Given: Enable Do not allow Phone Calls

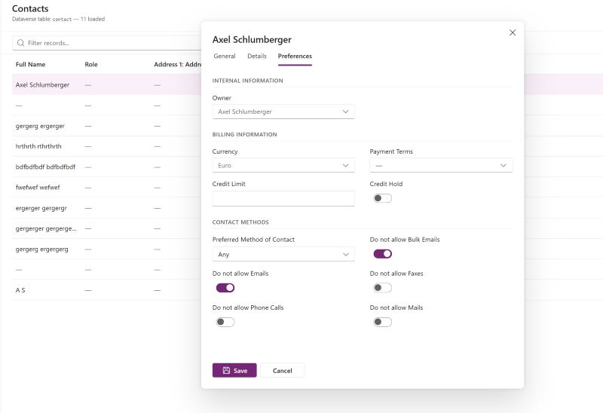Looking at the screenshot, I should click(225, 322).
